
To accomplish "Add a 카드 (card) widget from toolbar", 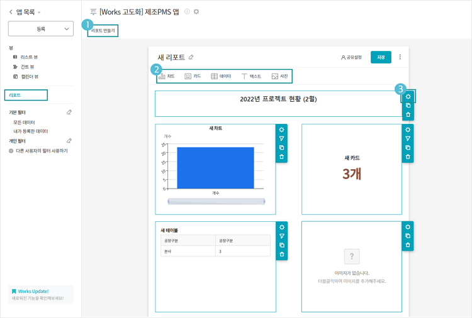I will coord(193,76).
